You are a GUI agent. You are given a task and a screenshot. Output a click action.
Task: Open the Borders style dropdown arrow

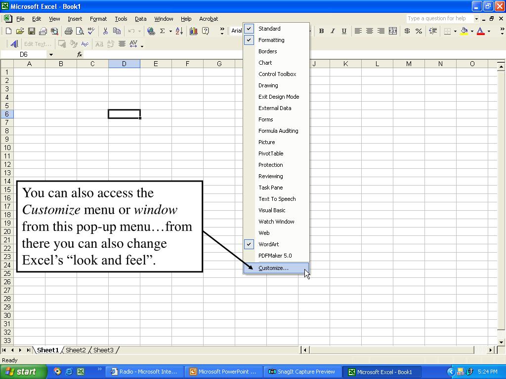click(x=455, y=31)
